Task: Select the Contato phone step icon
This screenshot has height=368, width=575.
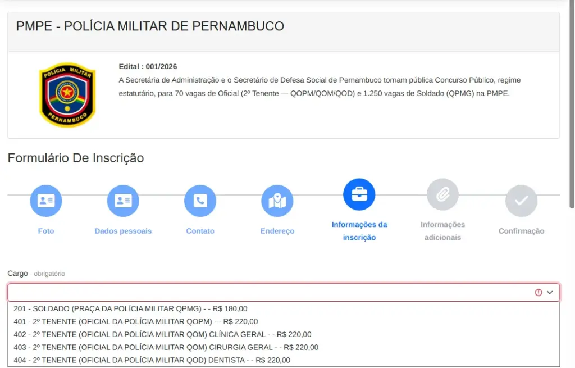Action: (200, 201)
